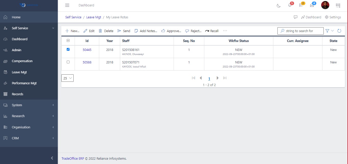348x164 pixels.
Task: Select Performance Mgt in the sidebar
Action: pyautogui.click(x=24, y=83)
